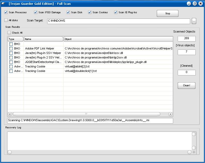
Task: Click the Recovery Log scroll-left button
Action: [10, 152]
